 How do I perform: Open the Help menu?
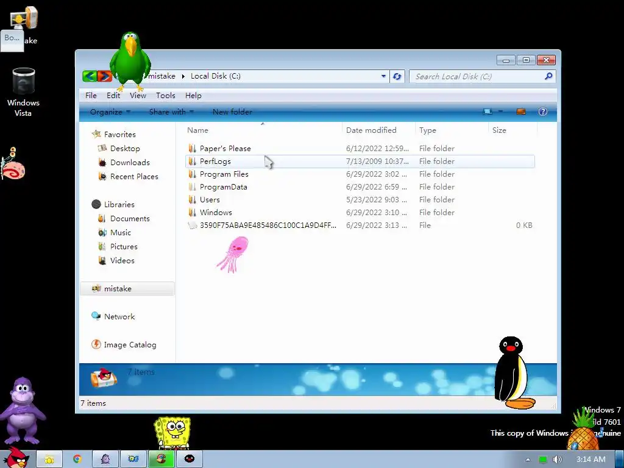click(x=193, y=96)
